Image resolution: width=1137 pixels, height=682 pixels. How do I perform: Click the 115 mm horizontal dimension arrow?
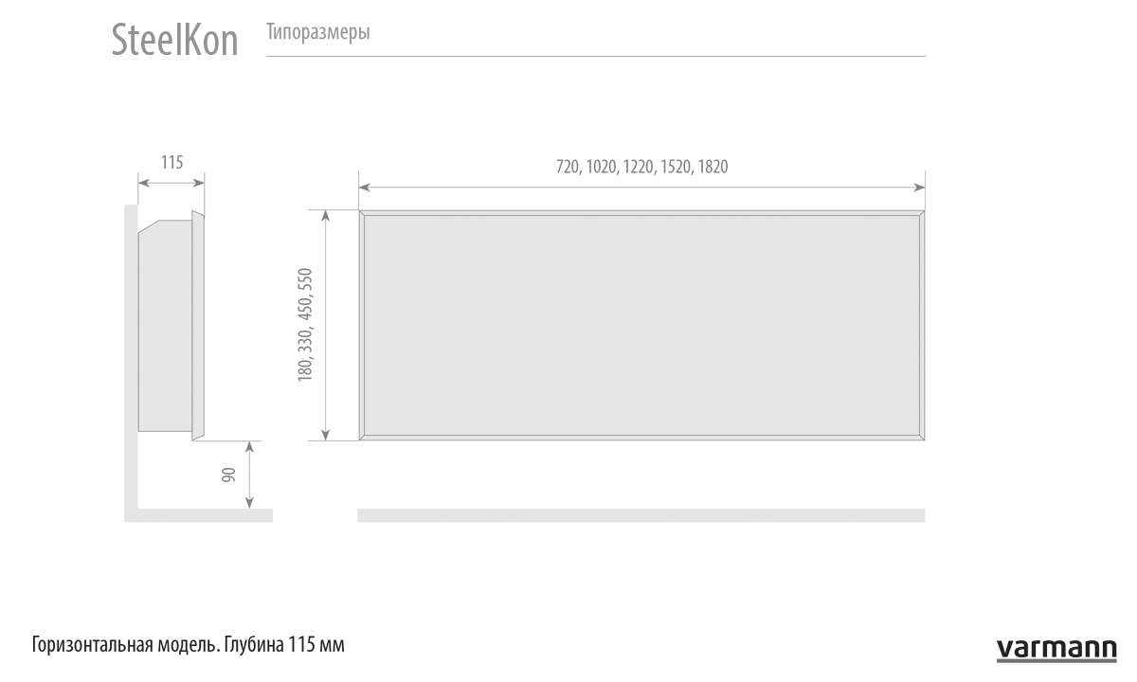click(x=171, y=181)
